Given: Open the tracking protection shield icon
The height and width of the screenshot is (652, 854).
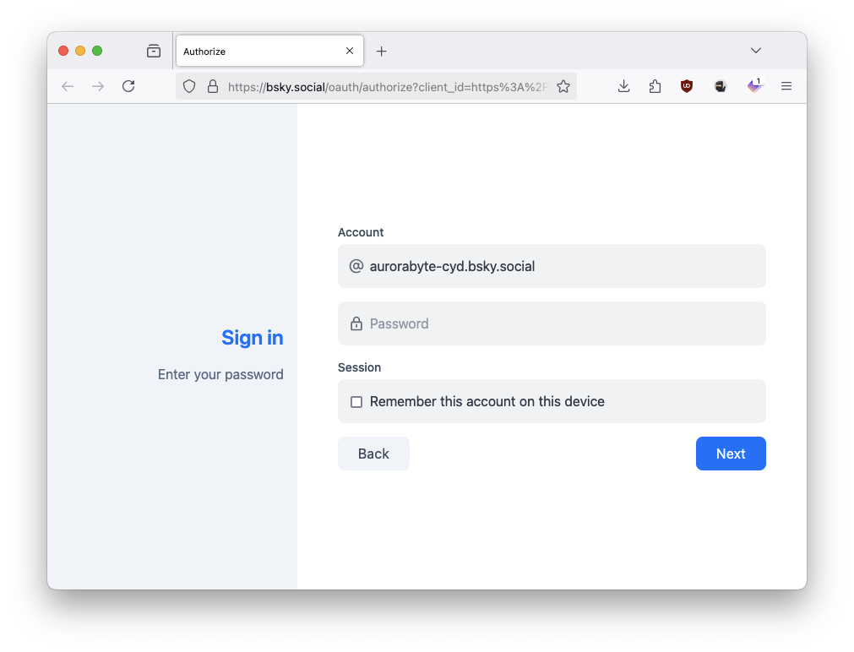Looking at the screenshot, I should coord(189,86).
